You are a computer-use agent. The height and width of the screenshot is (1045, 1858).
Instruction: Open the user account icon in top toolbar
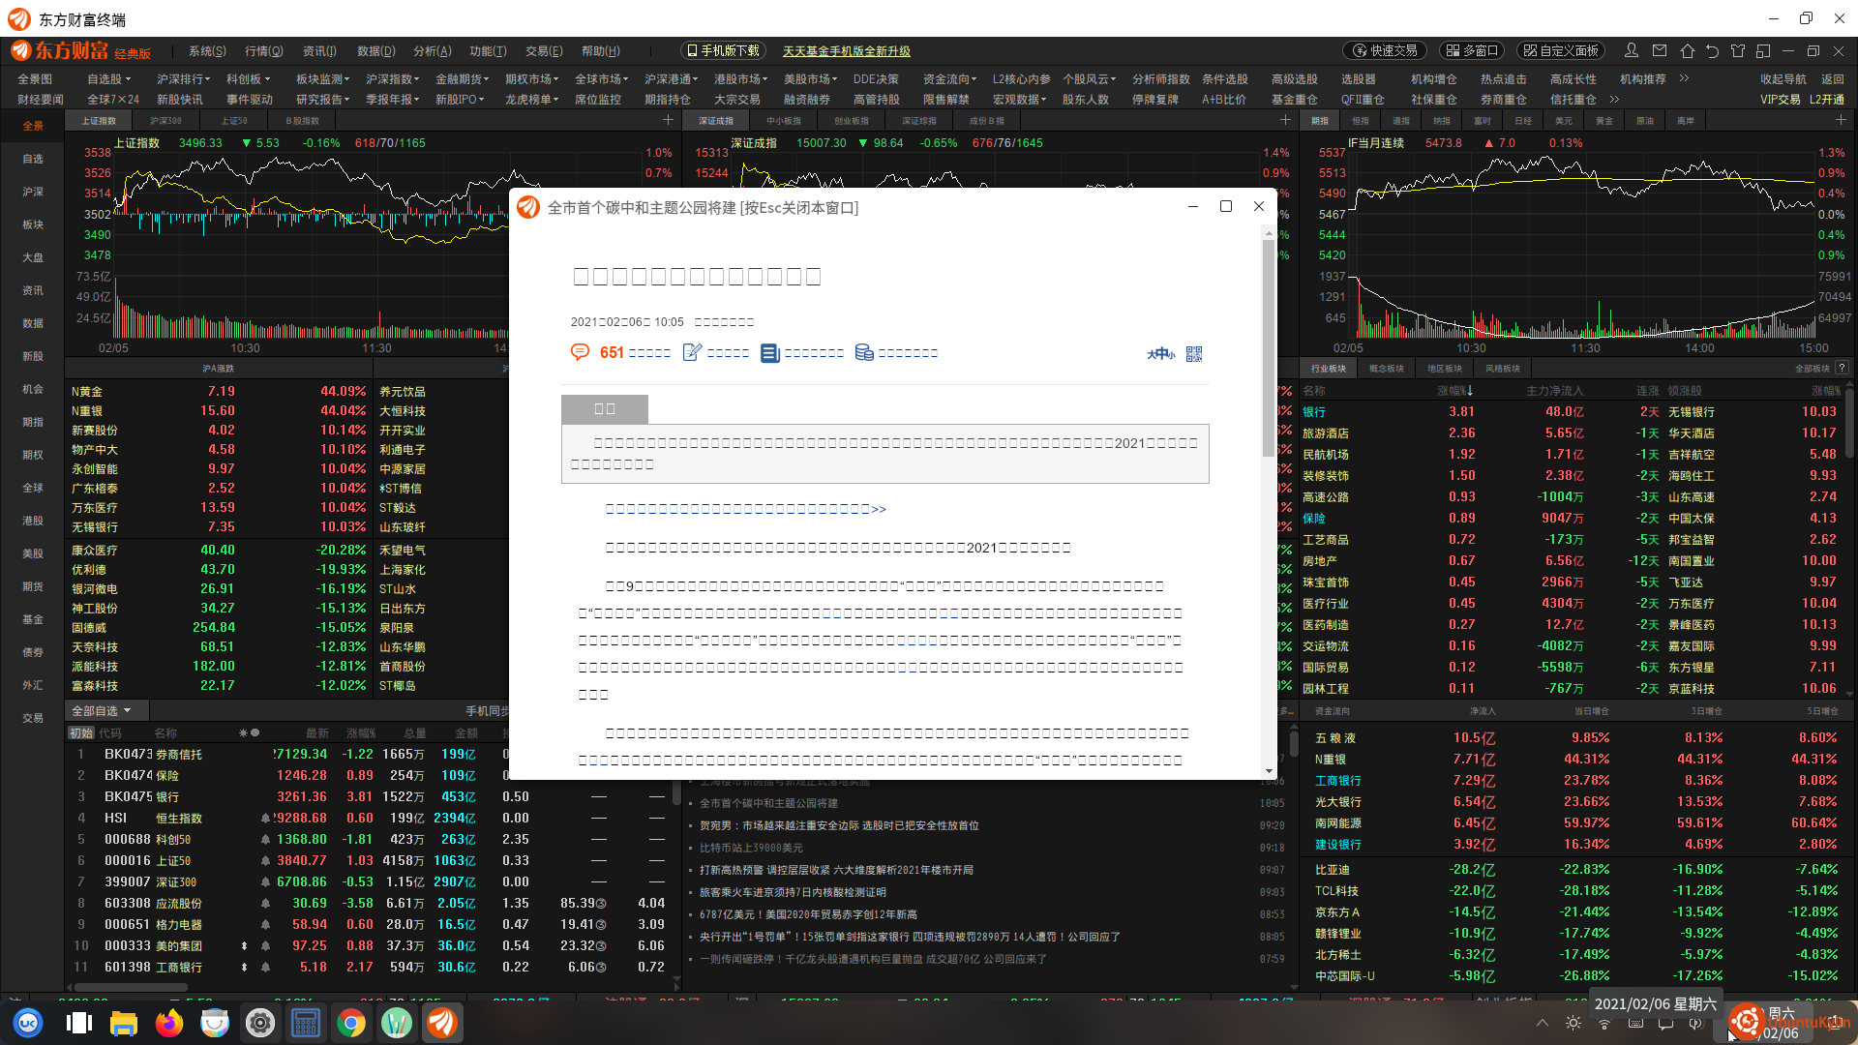tap(1632, 50)
